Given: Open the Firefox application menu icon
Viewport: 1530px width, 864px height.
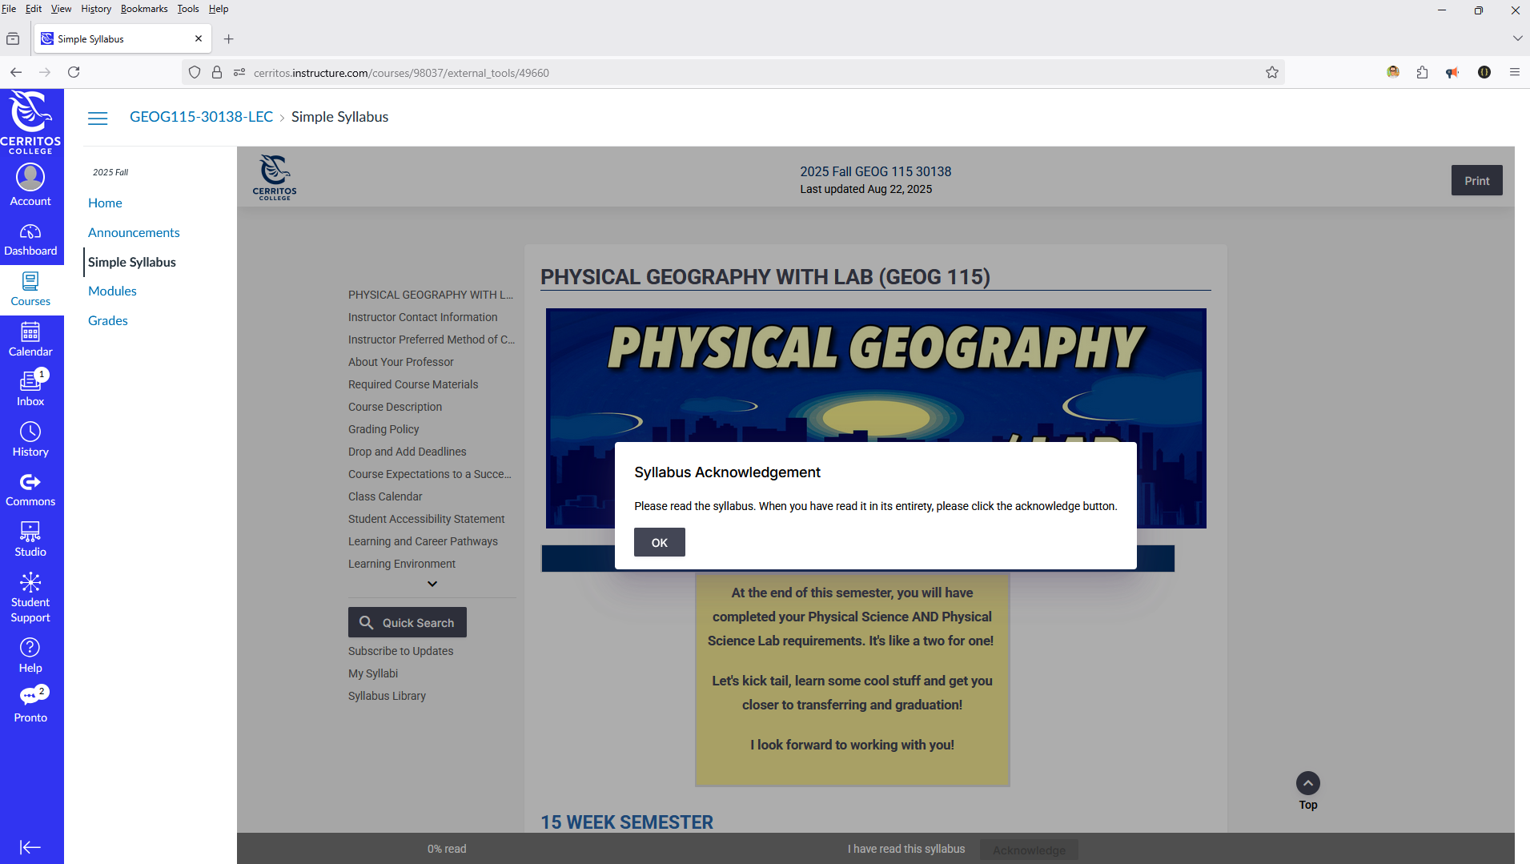Looking at the screenshot, I should click(x=1514, y=72).
